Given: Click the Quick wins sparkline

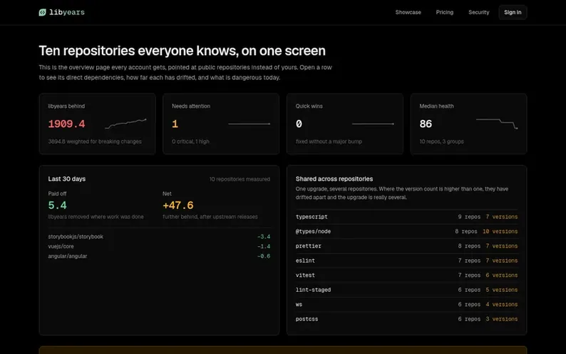Looking at the screenshot, I should [374, 124].
